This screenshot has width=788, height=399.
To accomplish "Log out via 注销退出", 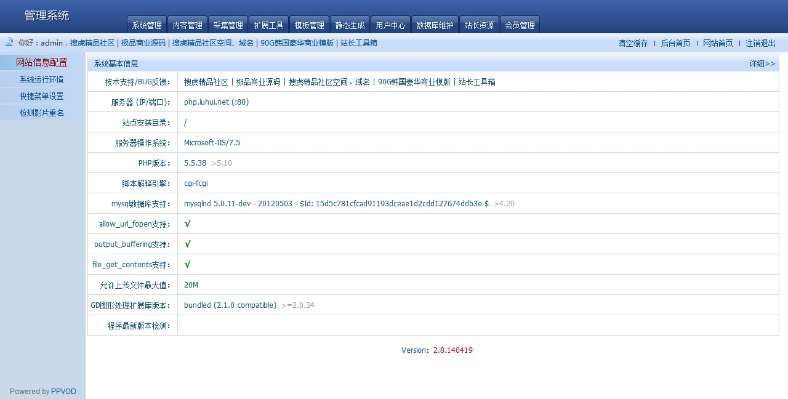I will tap(761, 43).
